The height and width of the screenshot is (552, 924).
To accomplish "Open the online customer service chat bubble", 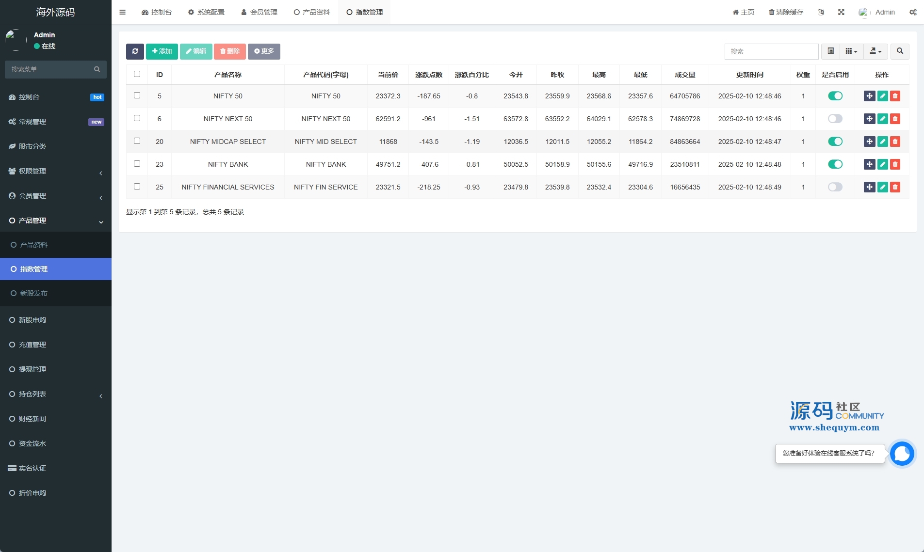I will point(902,454).
